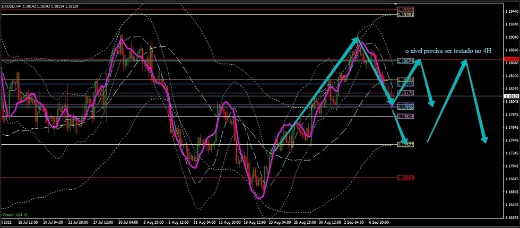Click the 1.18674 level label

tap(405, 62)
